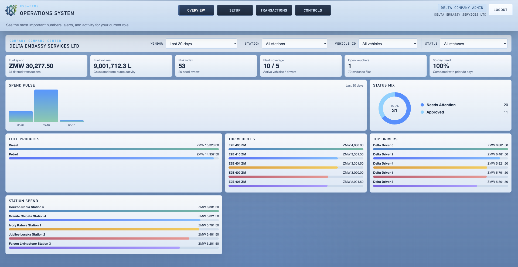Click 'Delta Driver 4' in Top Drivers
Screen dimensions: 518x267
click(383, 163)
